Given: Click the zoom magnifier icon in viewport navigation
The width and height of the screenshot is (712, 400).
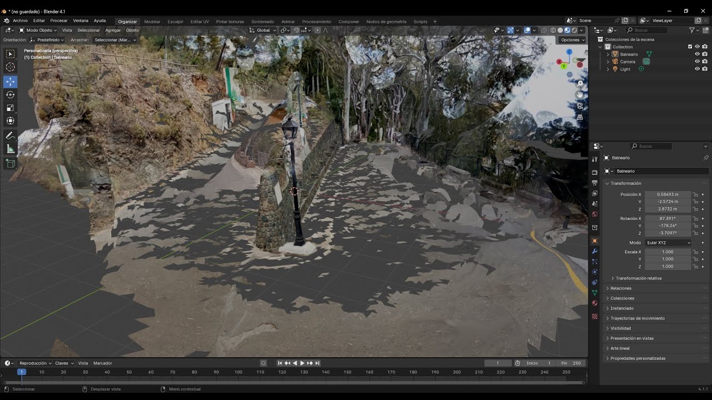Looking at the screenshot, I should 580,83.
